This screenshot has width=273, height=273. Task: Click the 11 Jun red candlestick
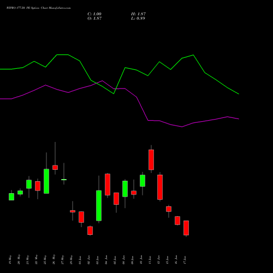[x=151, y=160]
